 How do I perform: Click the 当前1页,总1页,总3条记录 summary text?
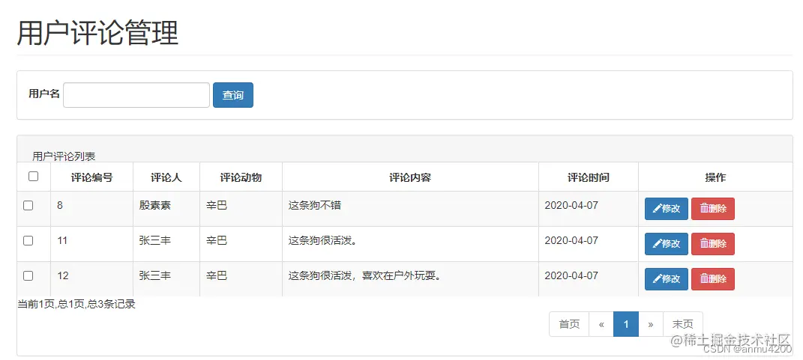point(76,305)
